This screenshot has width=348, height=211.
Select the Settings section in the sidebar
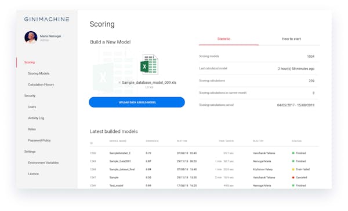pos(30,151)
